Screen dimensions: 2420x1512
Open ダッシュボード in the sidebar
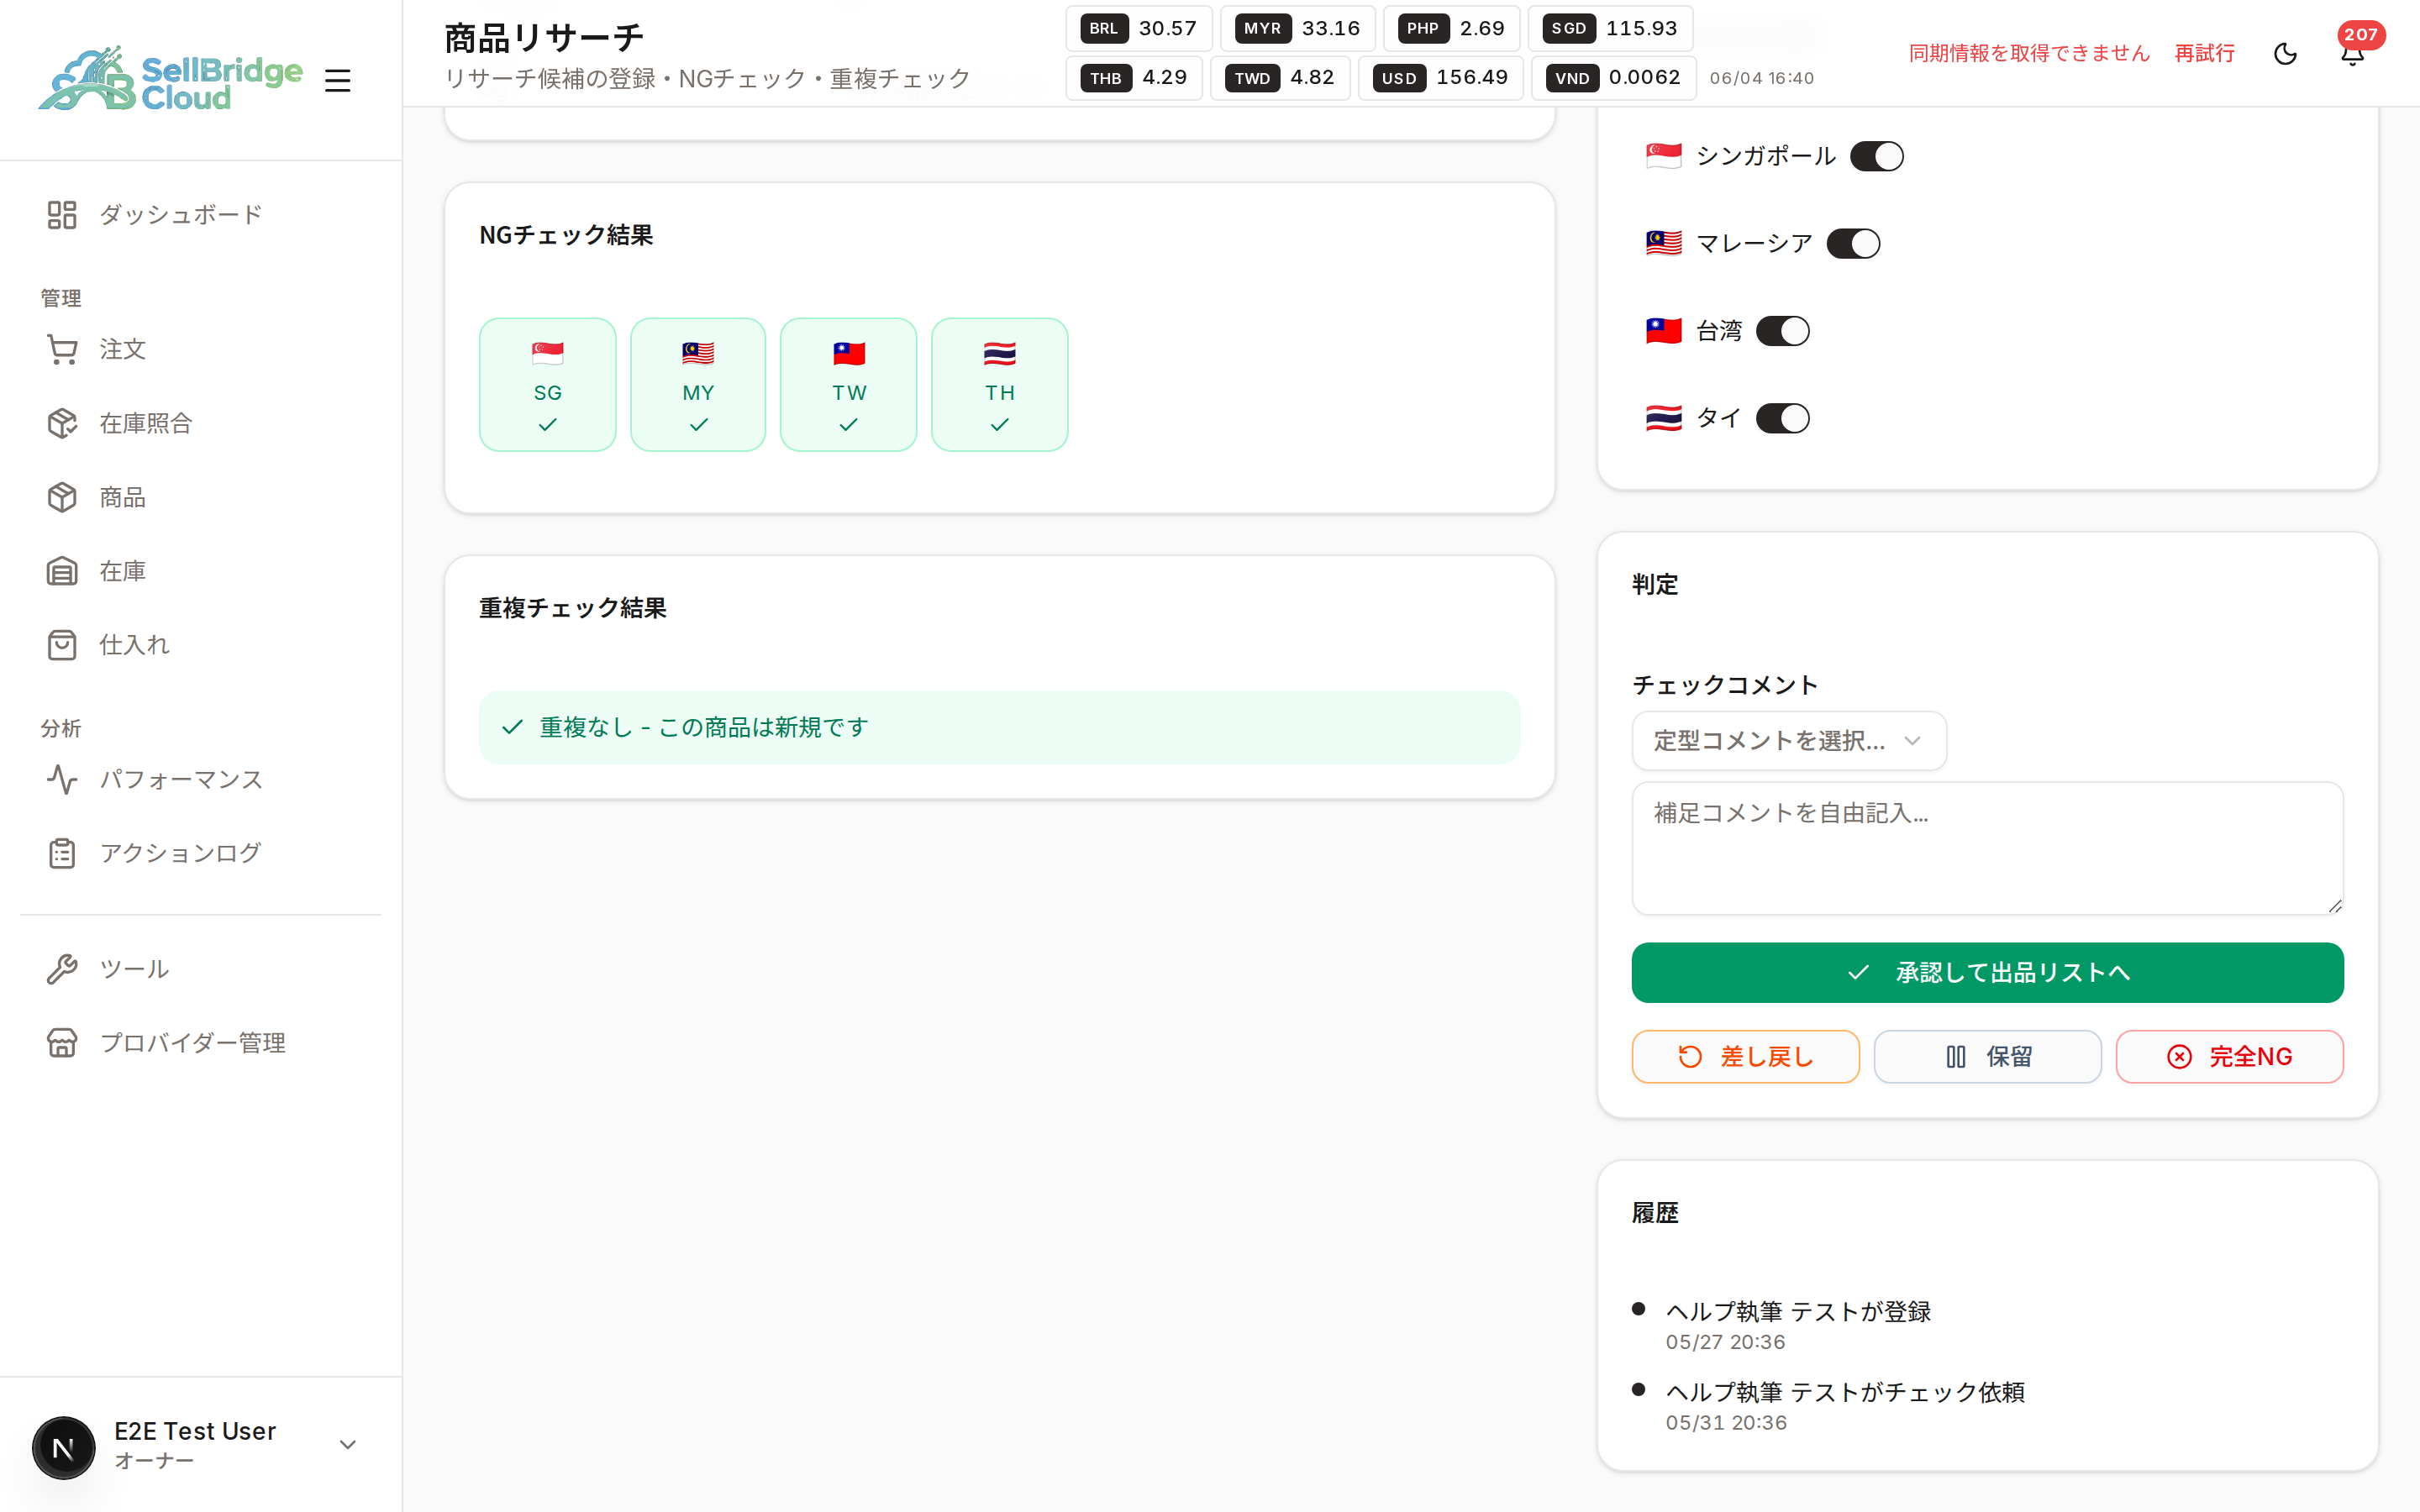click(201, 215)
